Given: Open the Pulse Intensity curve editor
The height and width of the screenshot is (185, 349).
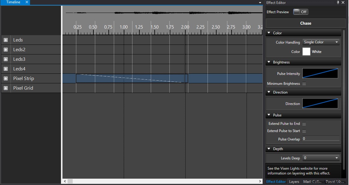Looking at the screenshot, I should click(320, 73).
